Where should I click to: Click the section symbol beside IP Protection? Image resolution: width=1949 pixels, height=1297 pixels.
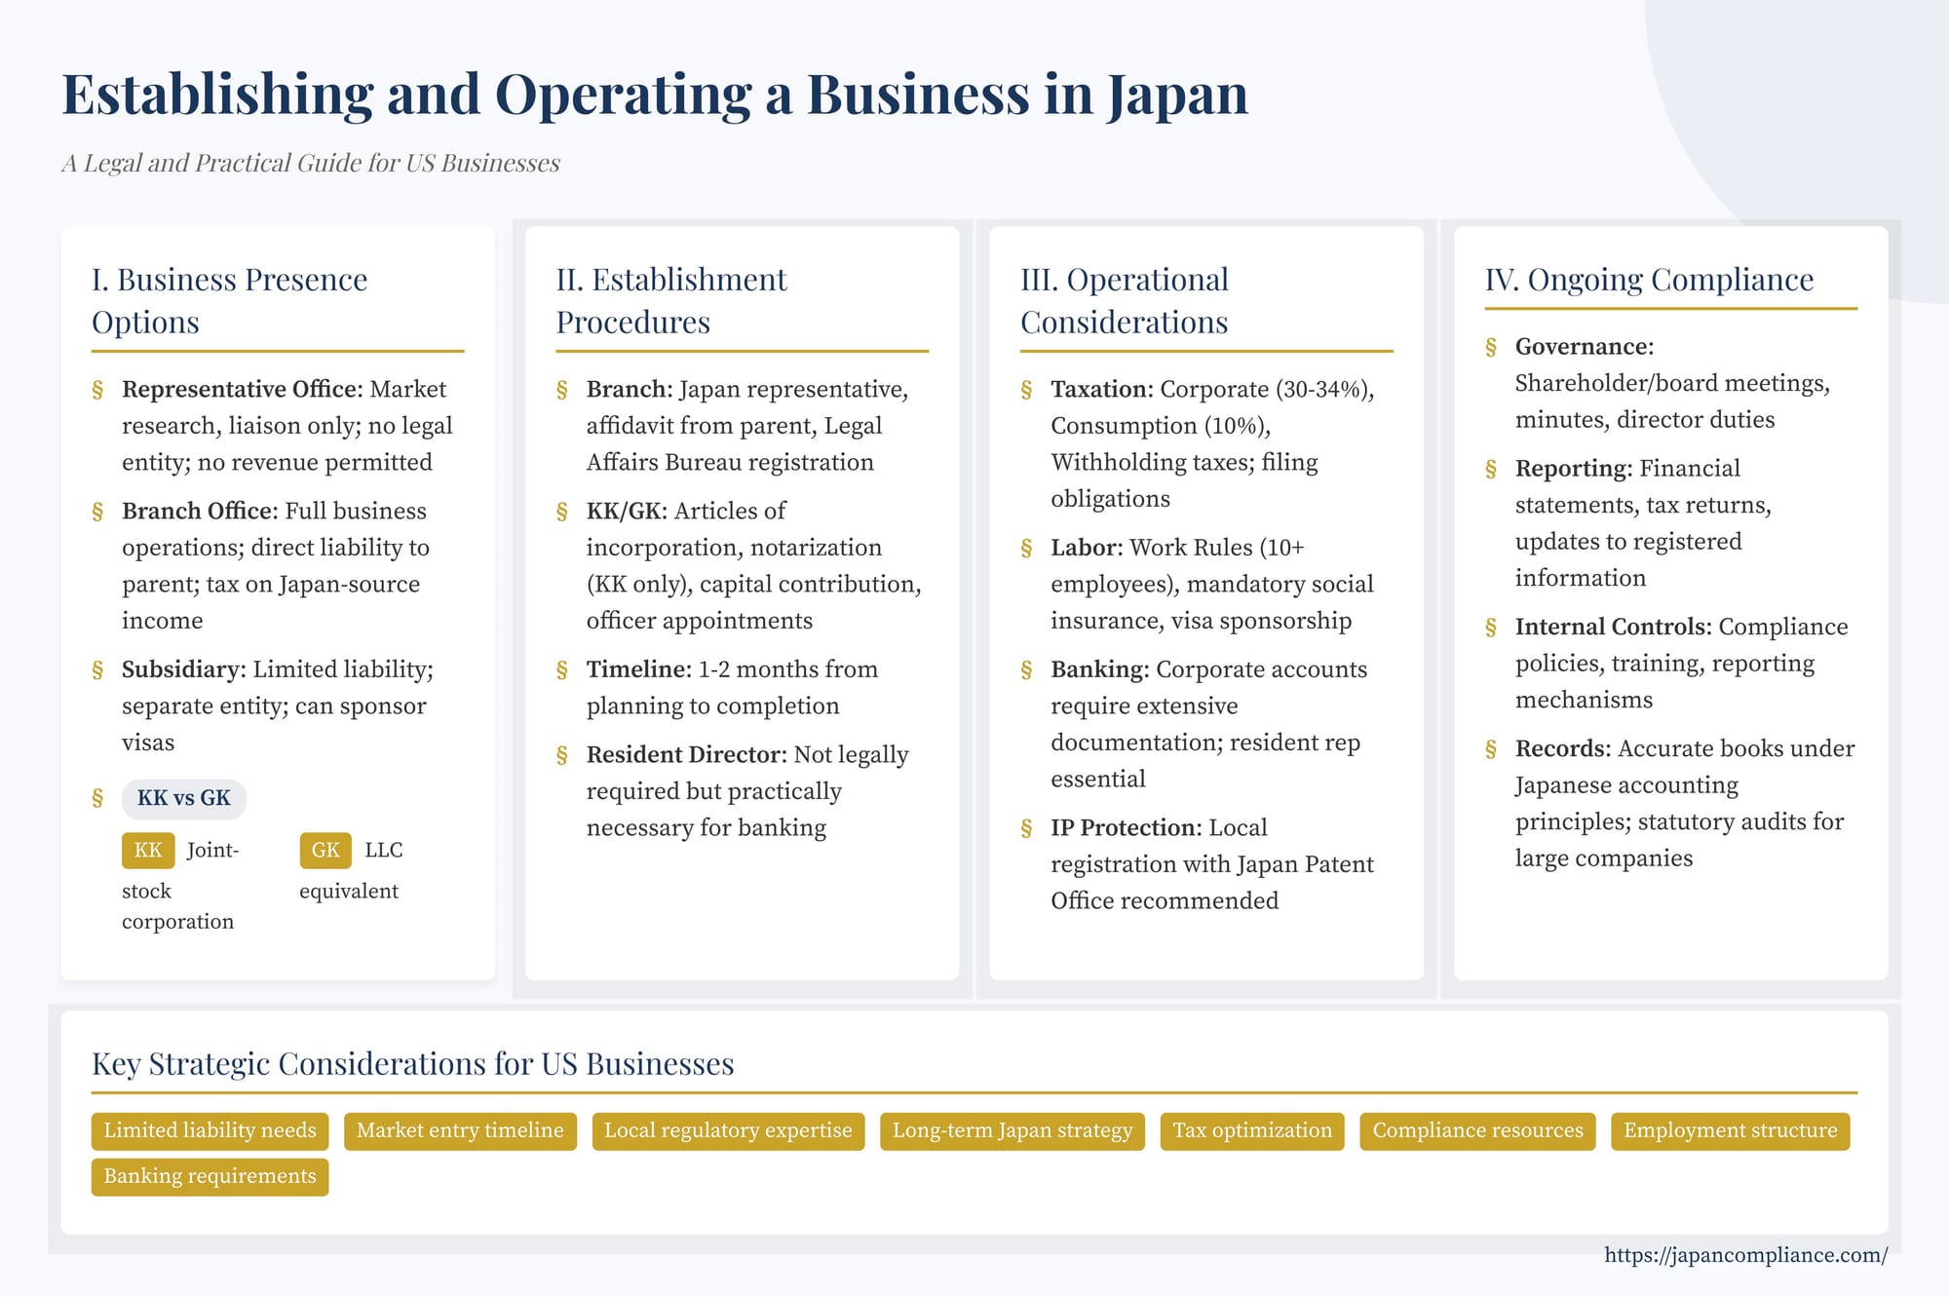tap(1026, 829)
